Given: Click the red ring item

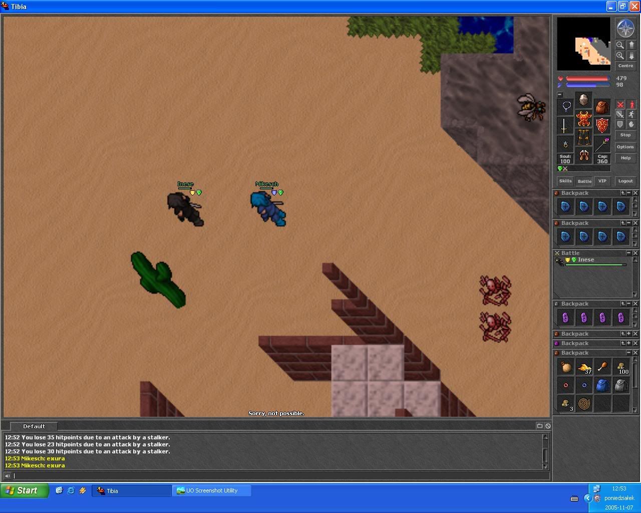Looking at the screenshot, I should click(566, 385).
